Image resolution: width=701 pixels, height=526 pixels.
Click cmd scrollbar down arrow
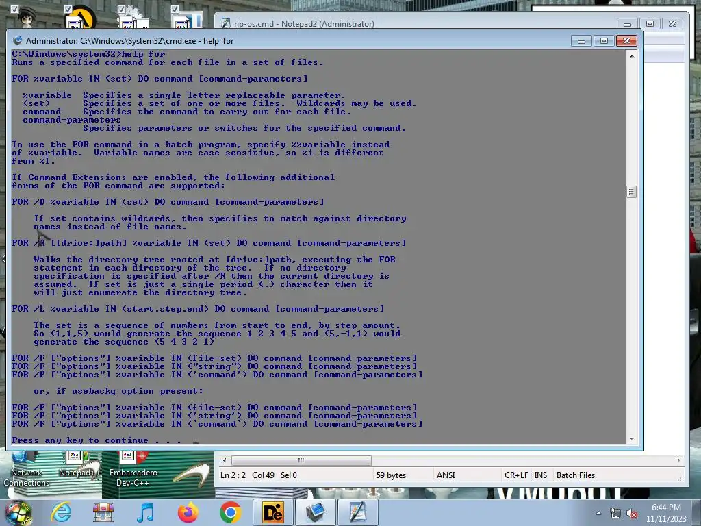tap(631, 439)
